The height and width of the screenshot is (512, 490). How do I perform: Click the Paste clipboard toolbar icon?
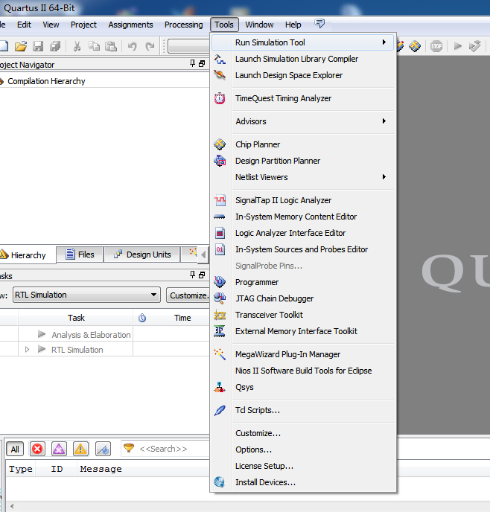(x=111, y=46)
